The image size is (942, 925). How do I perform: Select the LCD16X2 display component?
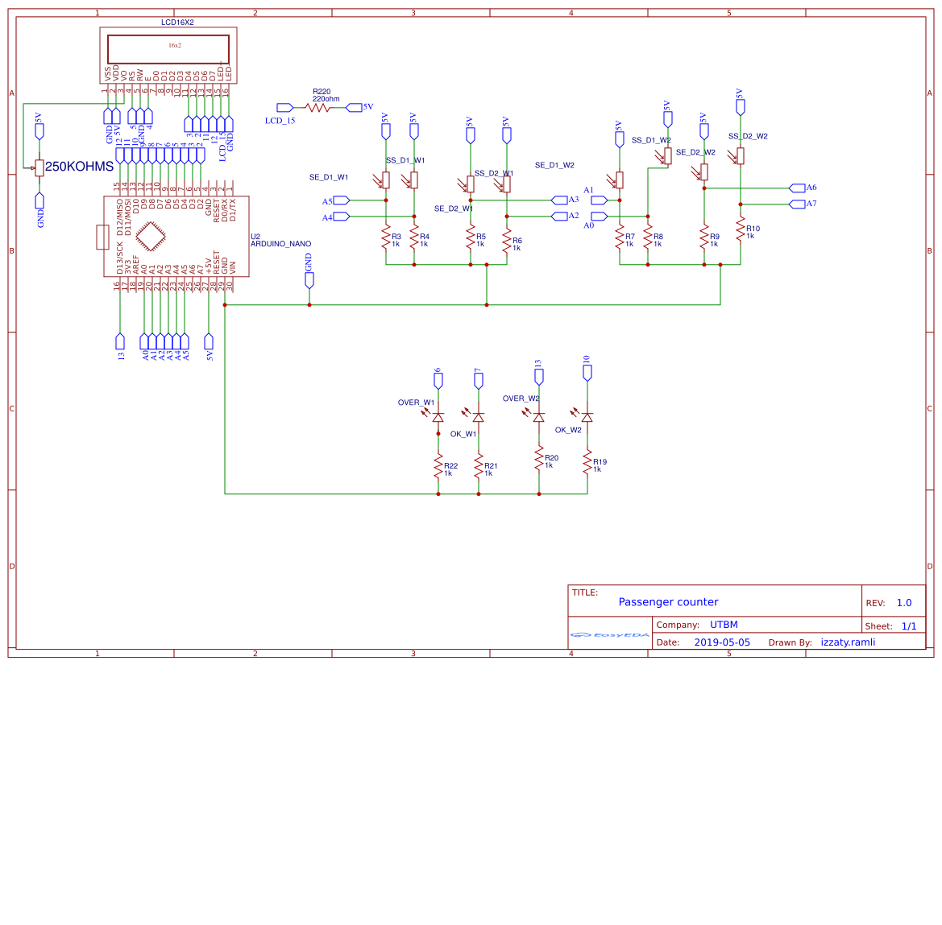(168, 56)
